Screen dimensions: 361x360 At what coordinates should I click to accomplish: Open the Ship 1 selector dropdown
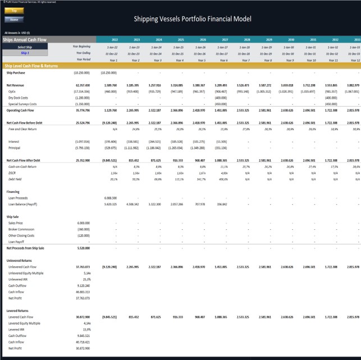tap(25, 53)
